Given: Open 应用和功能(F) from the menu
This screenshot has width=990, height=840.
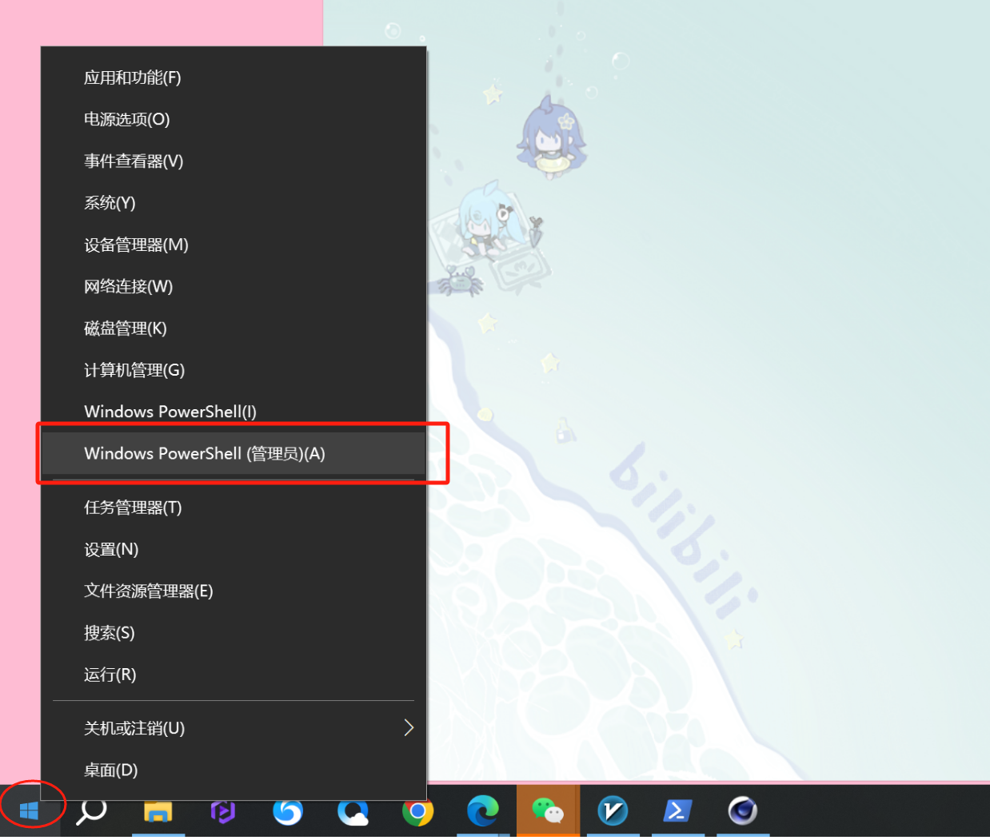Looking at the screenshot, I should [x=133, y=78].
